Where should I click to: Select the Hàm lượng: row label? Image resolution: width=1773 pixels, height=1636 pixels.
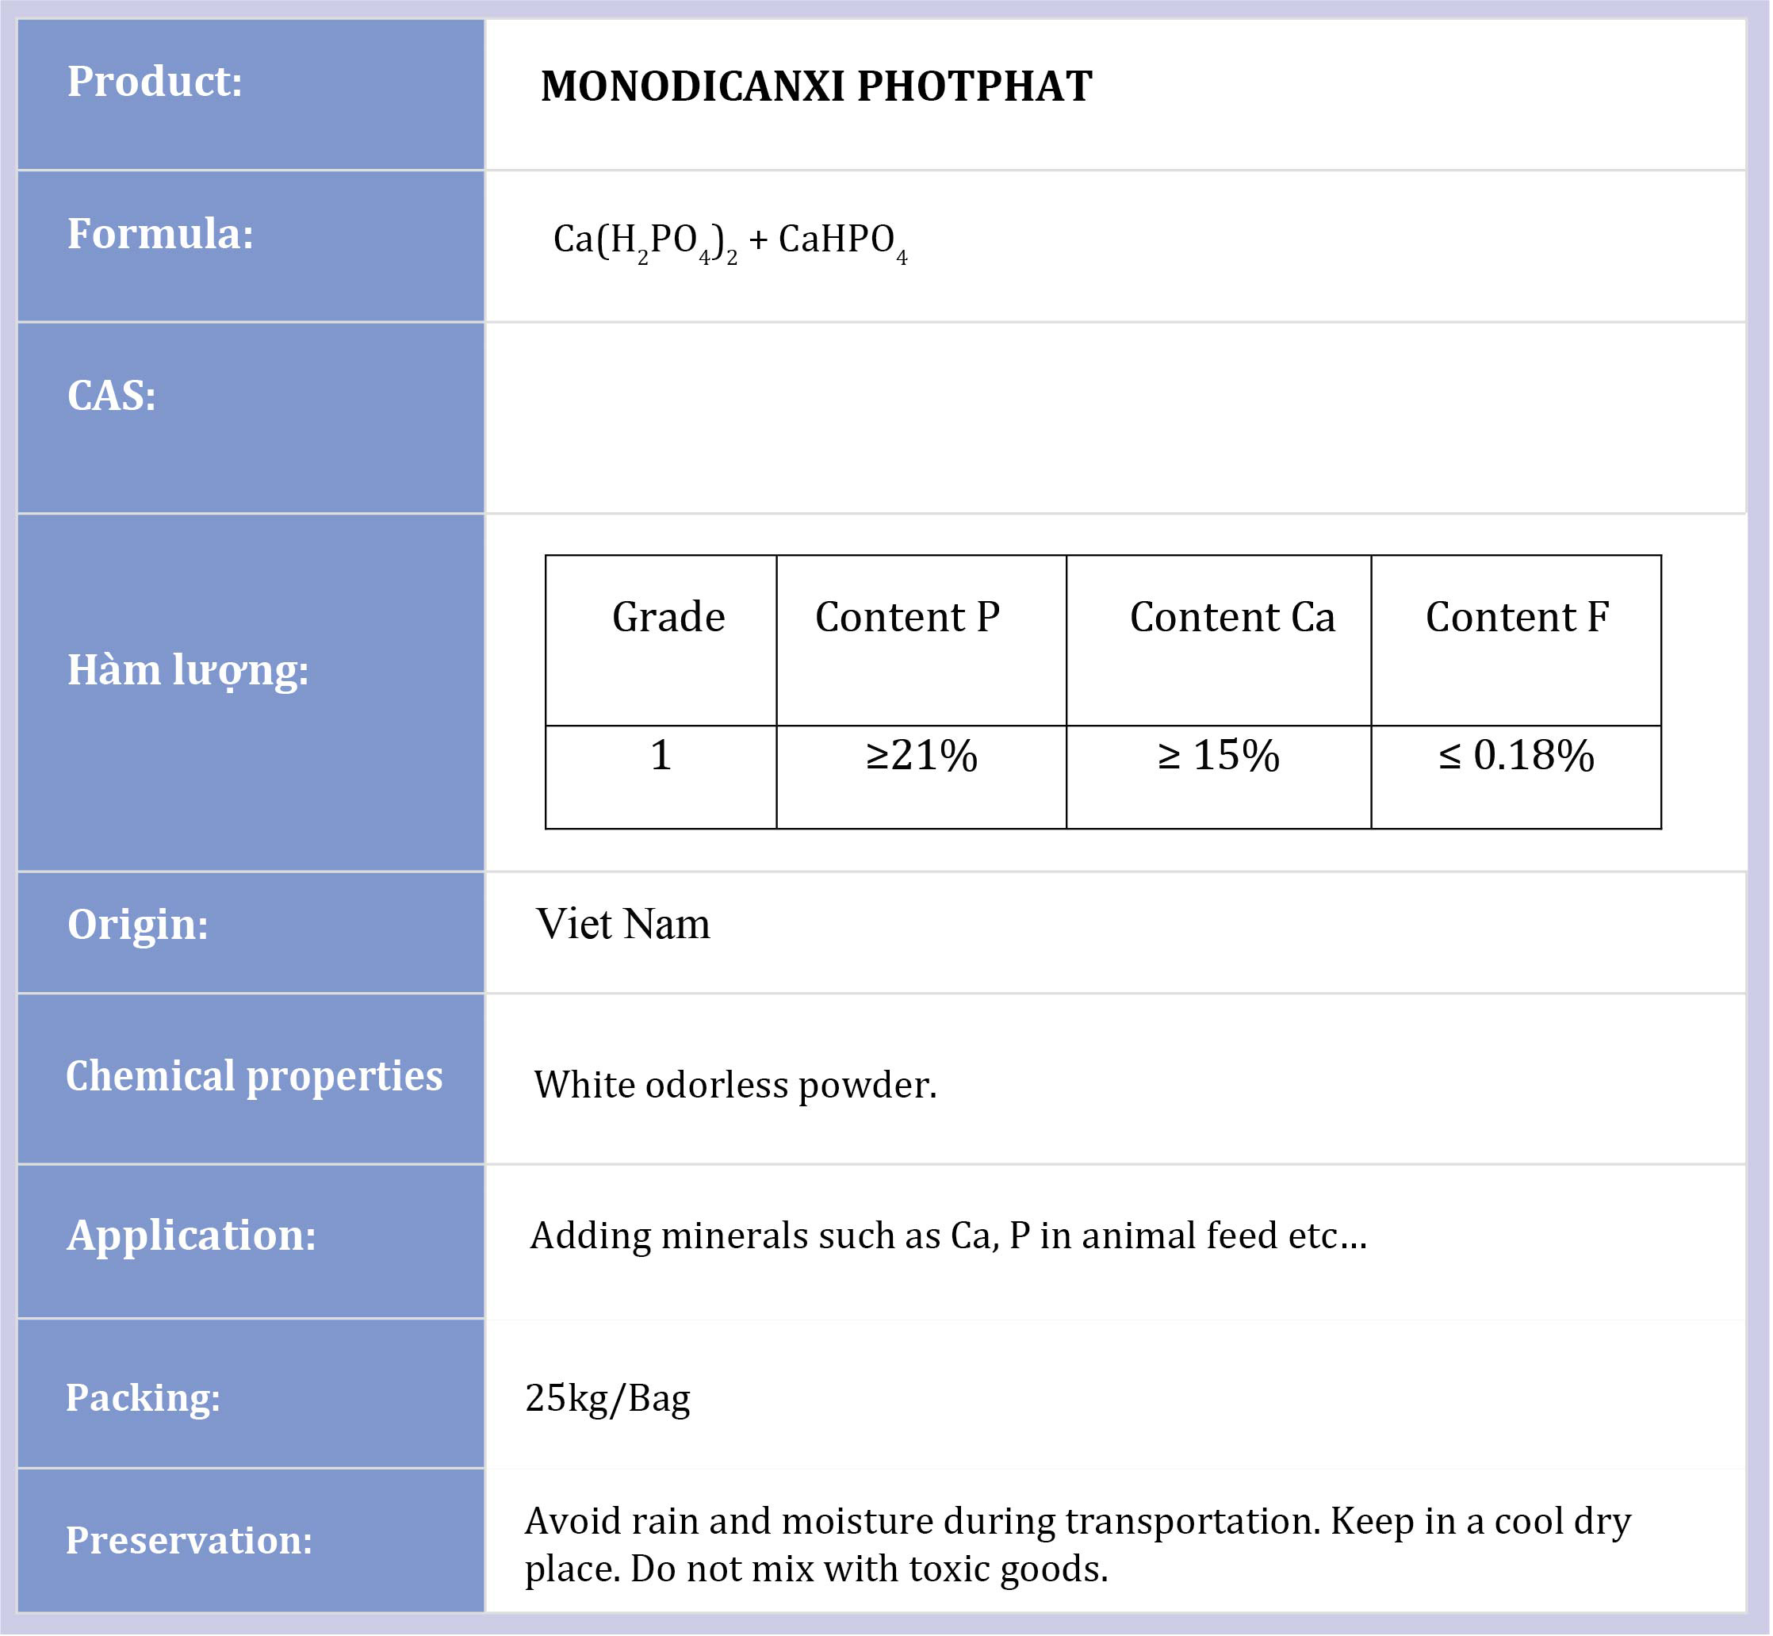pos(188,669)
